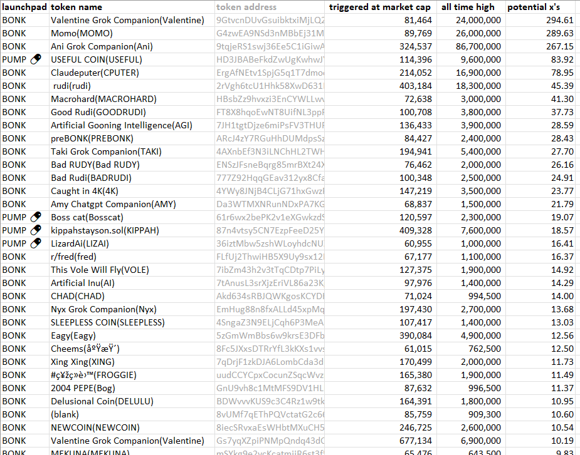This screenshot has width=580, height=455.
Task: Select cell 'Taki Grok Companion(TAKI)'
Action: (x=132, y=152)
